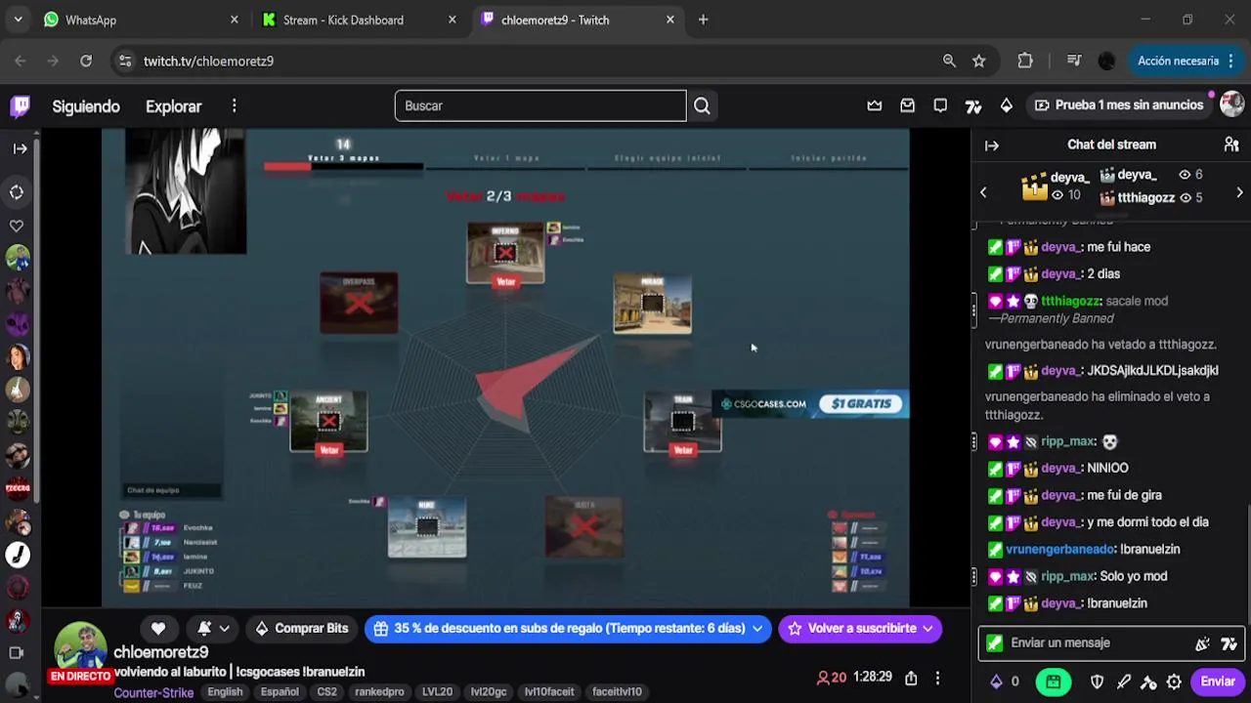Click ttthiagozz username in 'sacale mod'
The height and width of the screenshot is (703, 1251).
[x=1071, y=301]
